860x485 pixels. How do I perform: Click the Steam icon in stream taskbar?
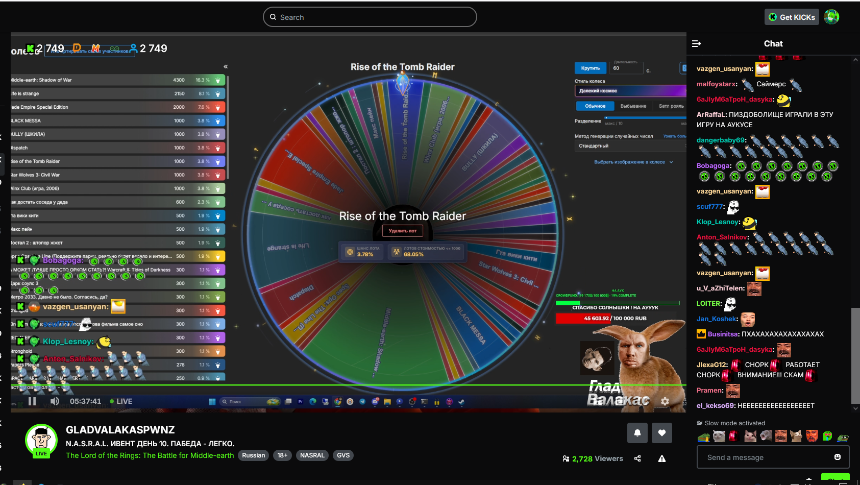click(461, 402)
